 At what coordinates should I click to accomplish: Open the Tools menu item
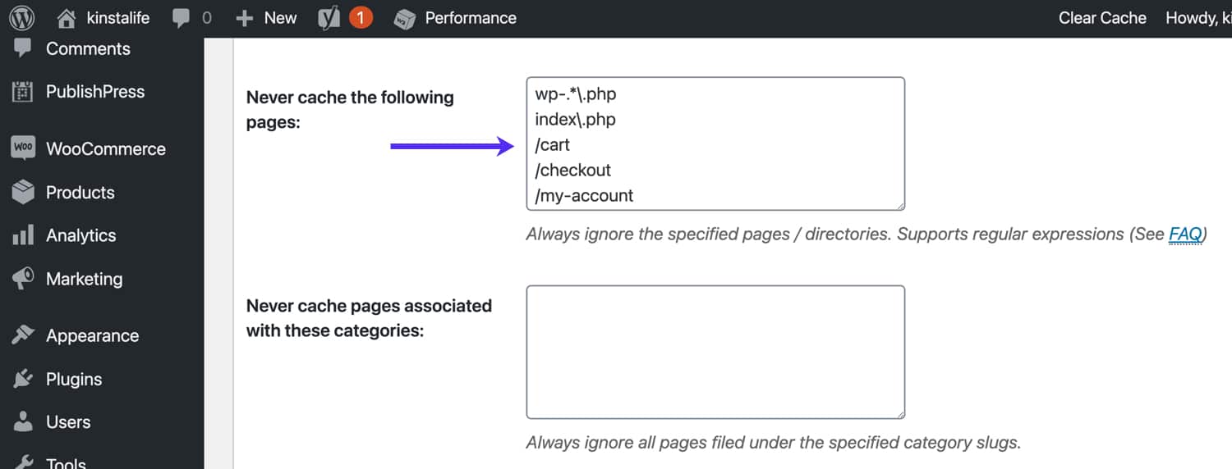66,461
